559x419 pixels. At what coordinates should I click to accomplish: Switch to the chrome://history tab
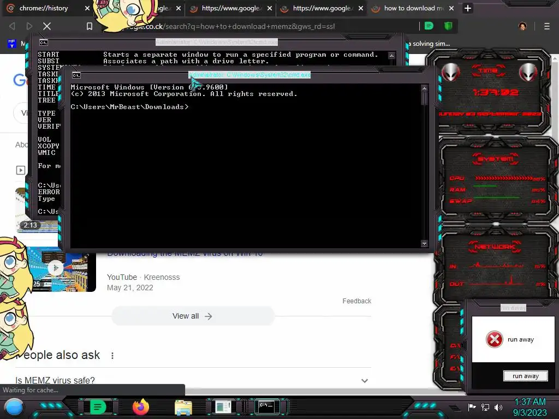point(44,8)
